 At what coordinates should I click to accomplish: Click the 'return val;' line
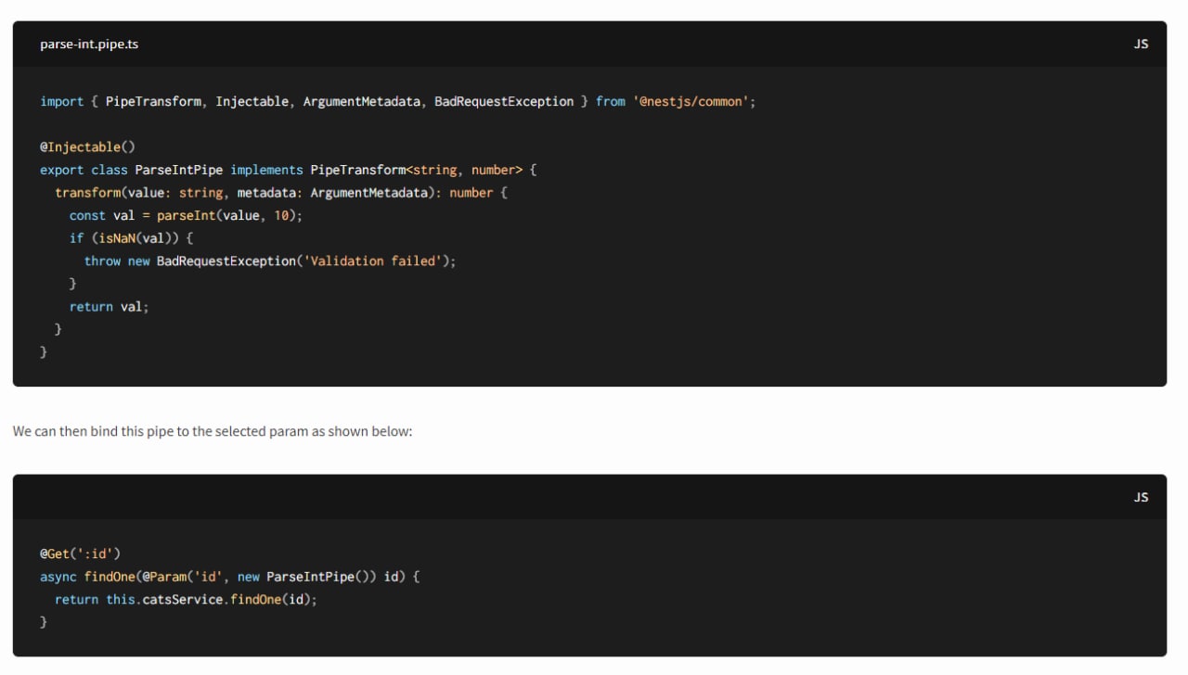(109, 307)
